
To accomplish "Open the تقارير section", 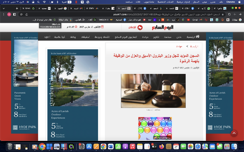I will [x=156, y=37].
